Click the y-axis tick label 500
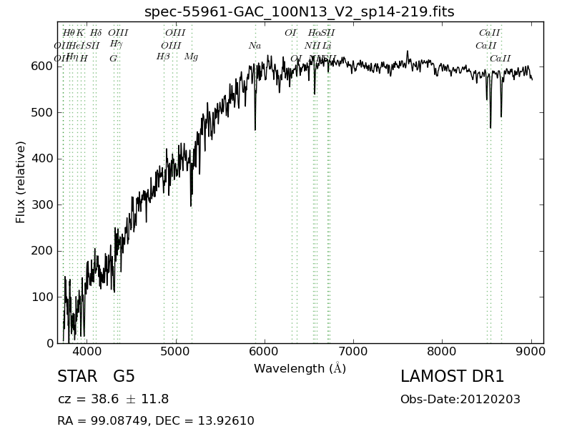Screen dimensions: 572x429 (x=43, y=113)
